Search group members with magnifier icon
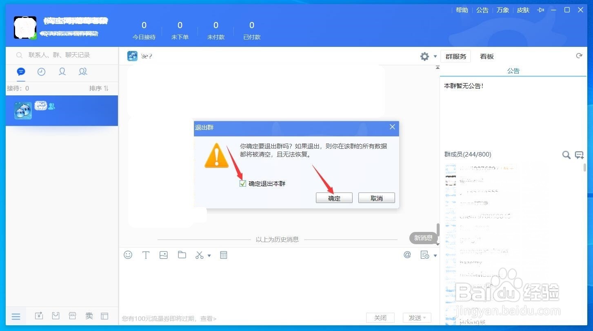593x331 pixels. click(x=566, y=155)
